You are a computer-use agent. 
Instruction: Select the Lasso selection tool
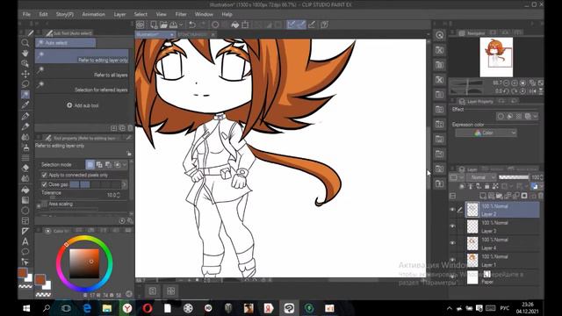pos(25,84)
